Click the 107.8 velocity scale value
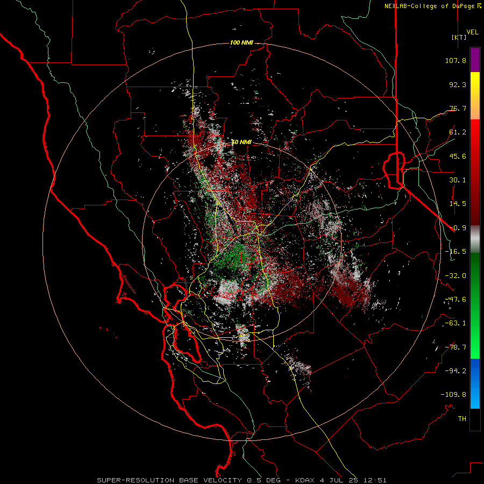Screen dimensions: 484x484 coord(455,60)
